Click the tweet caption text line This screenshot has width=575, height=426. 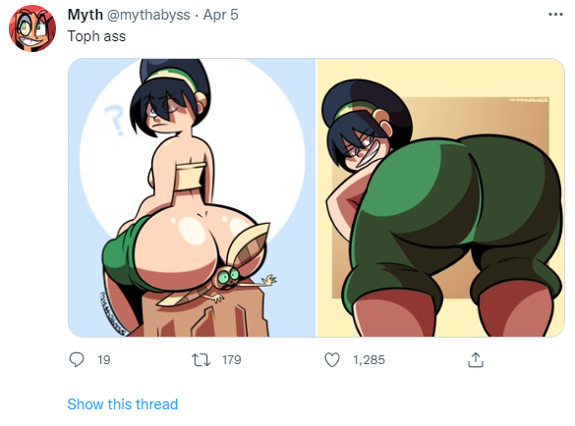(96, 36)
